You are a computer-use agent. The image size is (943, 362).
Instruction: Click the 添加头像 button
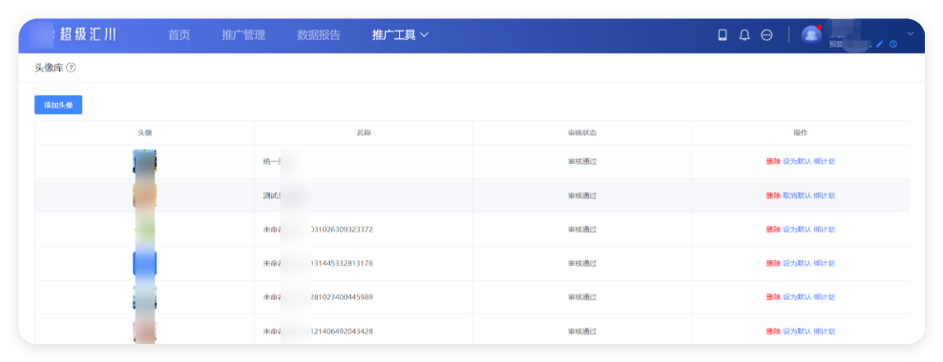(x=58, y=105)
